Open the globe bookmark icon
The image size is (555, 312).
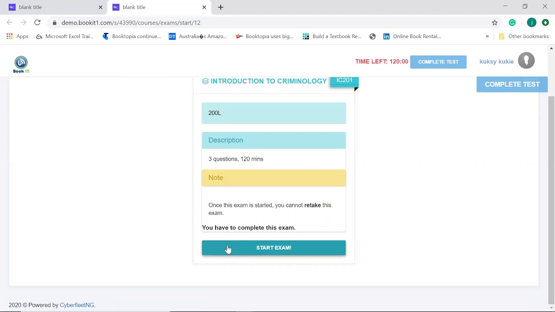pyautogui.click(x=372, y=36)
